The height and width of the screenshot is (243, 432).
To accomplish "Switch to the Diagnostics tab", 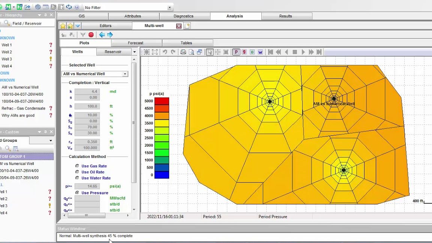I will [x=184, y=16].
